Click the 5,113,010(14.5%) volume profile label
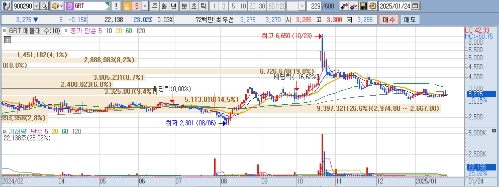The height and width of the screenshot is (187, 499). (x=212, y=99)
